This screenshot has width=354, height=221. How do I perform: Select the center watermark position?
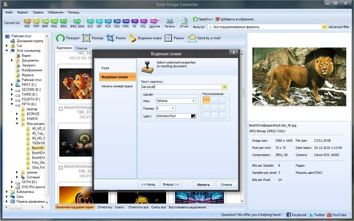[214, 108]
